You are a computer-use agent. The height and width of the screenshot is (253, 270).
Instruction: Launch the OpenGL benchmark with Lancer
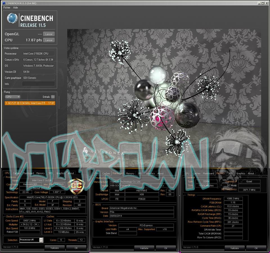pos(49,34)
